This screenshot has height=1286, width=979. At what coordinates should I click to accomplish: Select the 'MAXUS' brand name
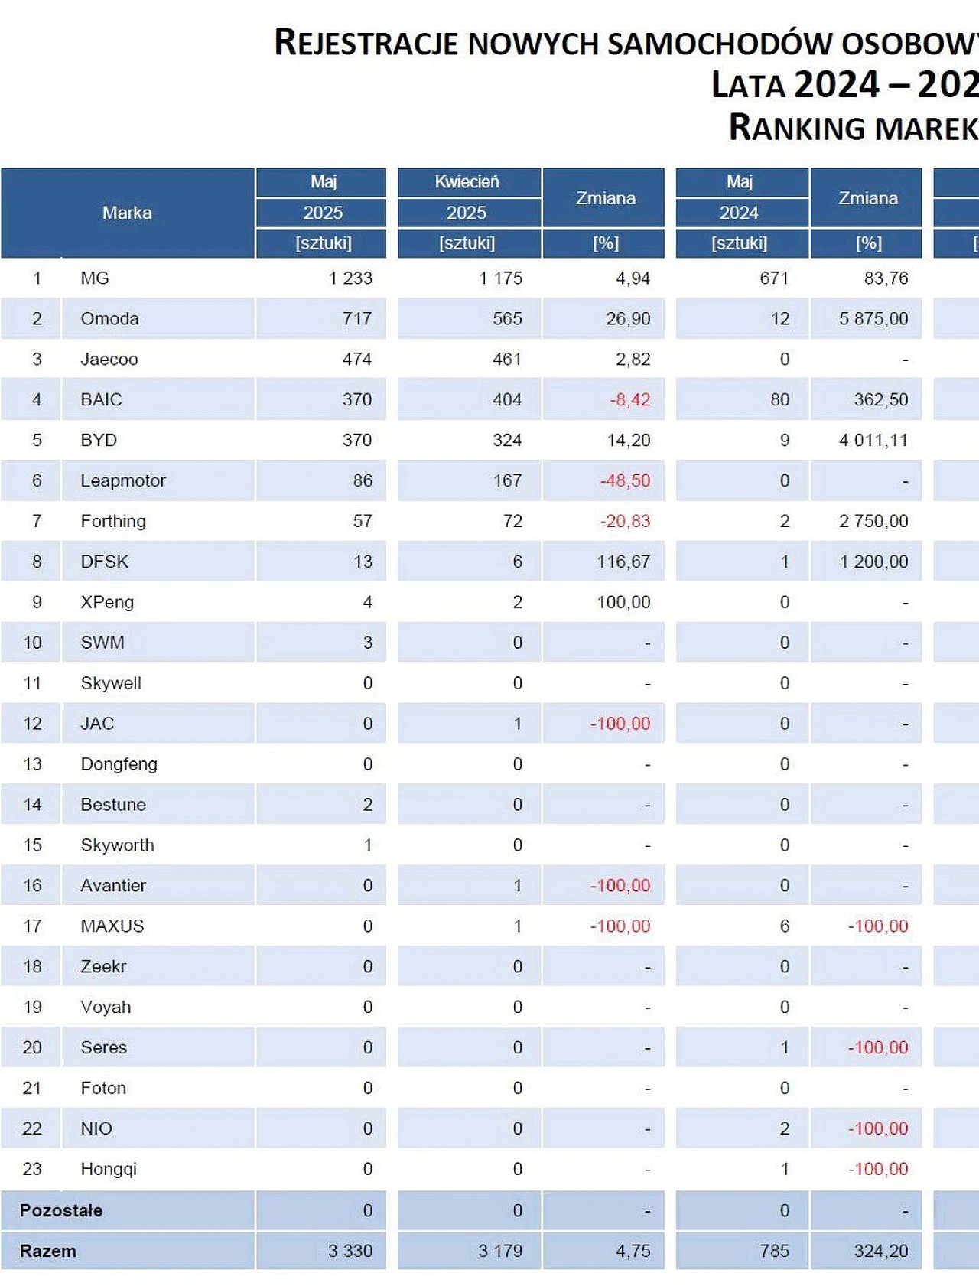[112, 927]
